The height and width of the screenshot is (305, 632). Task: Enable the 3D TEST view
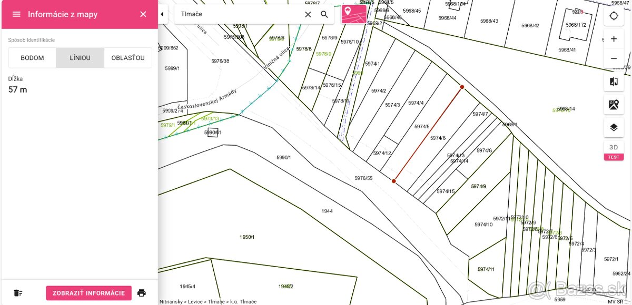[x=614, y=150]
